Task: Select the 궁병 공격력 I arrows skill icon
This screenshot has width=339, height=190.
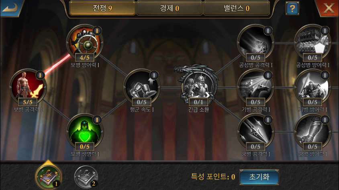Action: point(255,132)
